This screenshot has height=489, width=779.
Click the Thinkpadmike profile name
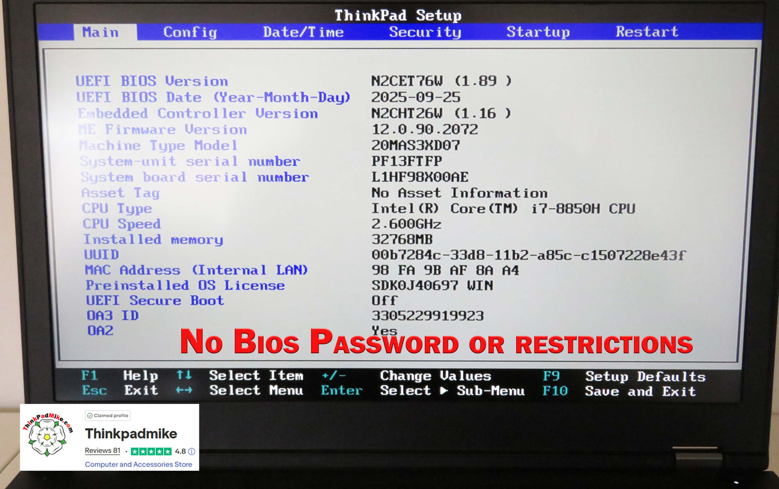tap(131, 434)
